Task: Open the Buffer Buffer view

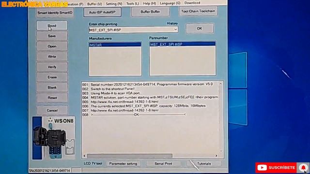Action: [x=150, y=12]
